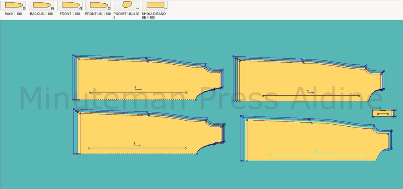Click the corner bracket indicator on POCKET LIN thumbnail
The width and height of the screenshot is (403, 189).
coord(137,8)
